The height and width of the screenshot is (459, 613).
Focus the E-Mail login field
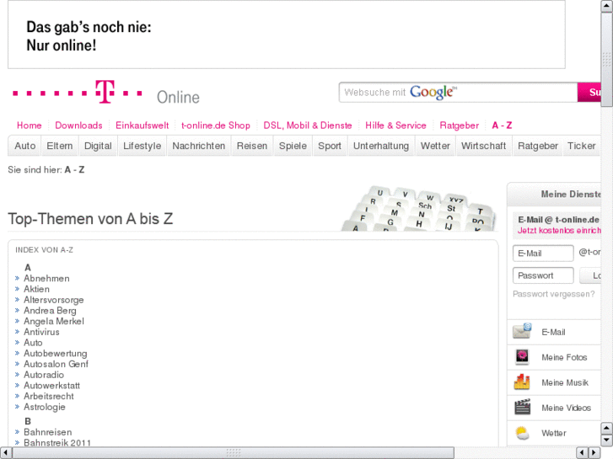543,254
